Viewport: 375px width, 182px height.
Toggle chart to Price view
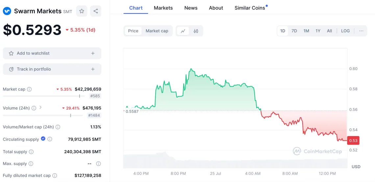pyautogui.click(x=133, y=31)
